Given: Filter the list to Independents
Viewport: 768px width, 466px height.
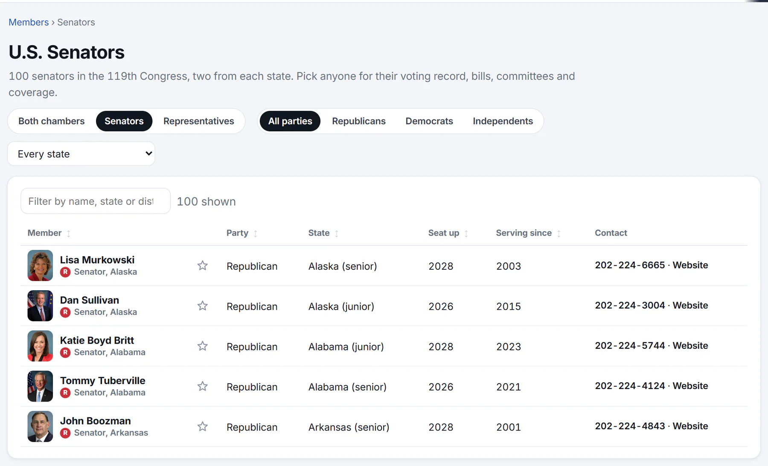Looking at the screenshot, I should pos(503,121).
